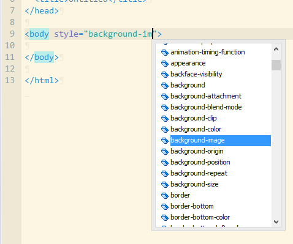Click the icon next to animation-timing-function

pyautogui.click(x=165, y=53)
